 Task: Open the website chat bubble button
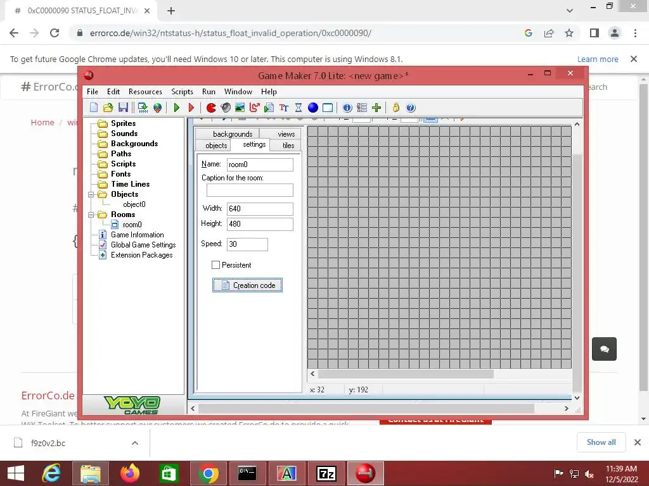(604, 349)
